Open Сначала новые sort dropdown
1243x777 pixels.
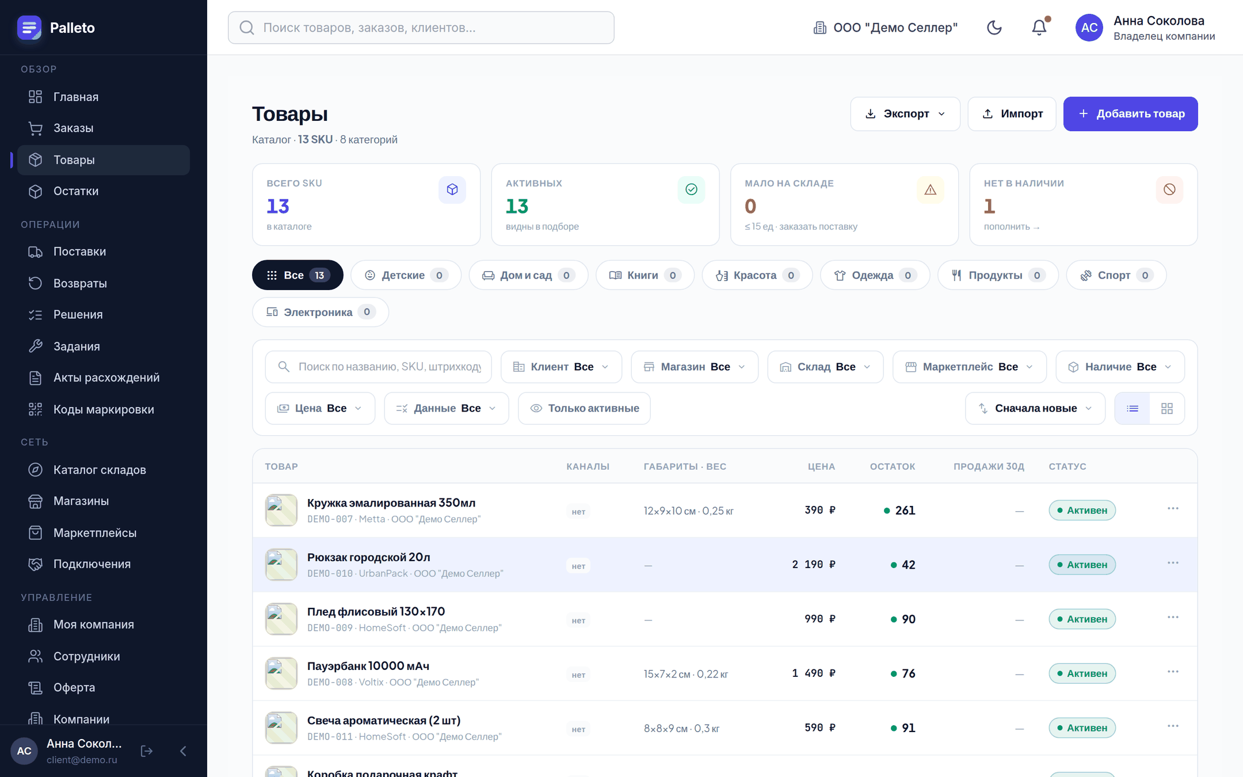click(x=1035, y=408)
